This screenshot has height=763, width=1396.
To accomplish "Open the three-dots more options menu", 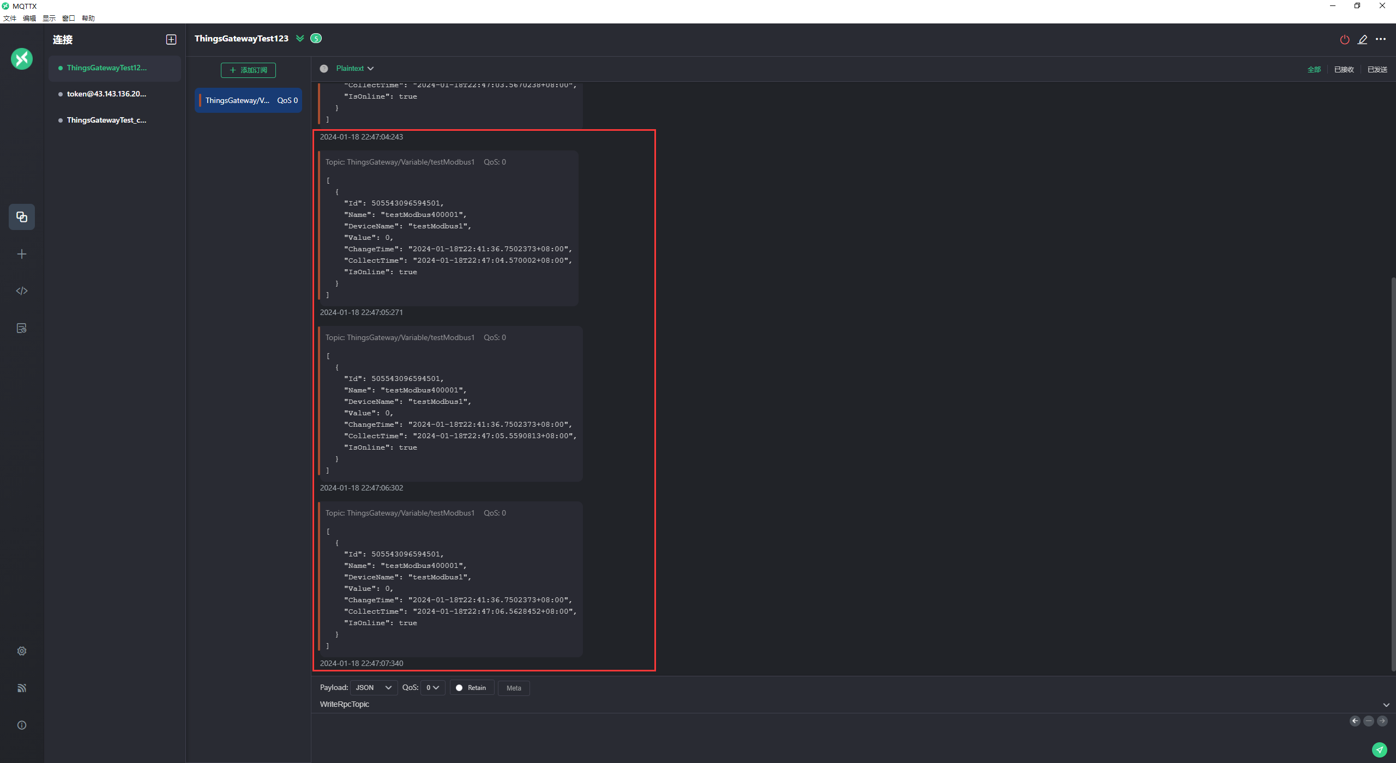I will click(x=1381, y=39).
